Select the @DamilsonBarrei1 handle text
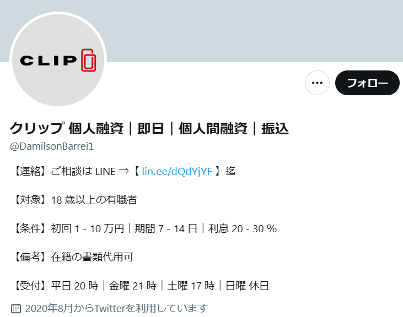Image resolution: width=403 pixels, height=317 pixels. pos(52,146)
